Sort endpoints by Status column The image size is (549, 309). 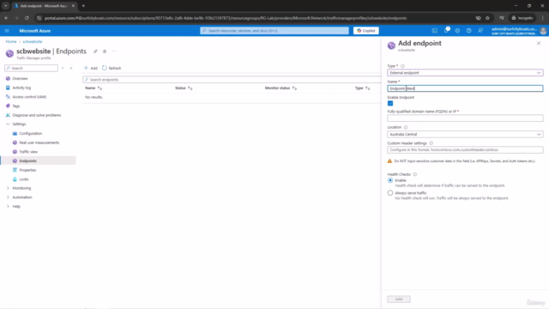pyautogui.click(x=184, y=88)
